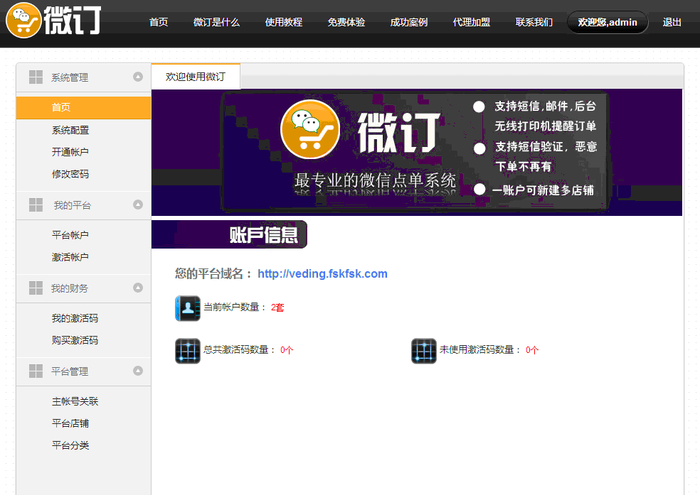Open 开通帐户 in the sidebar
Image resolution: width=700 pixels, height=495 pixels.
click(x=70, y=152)
